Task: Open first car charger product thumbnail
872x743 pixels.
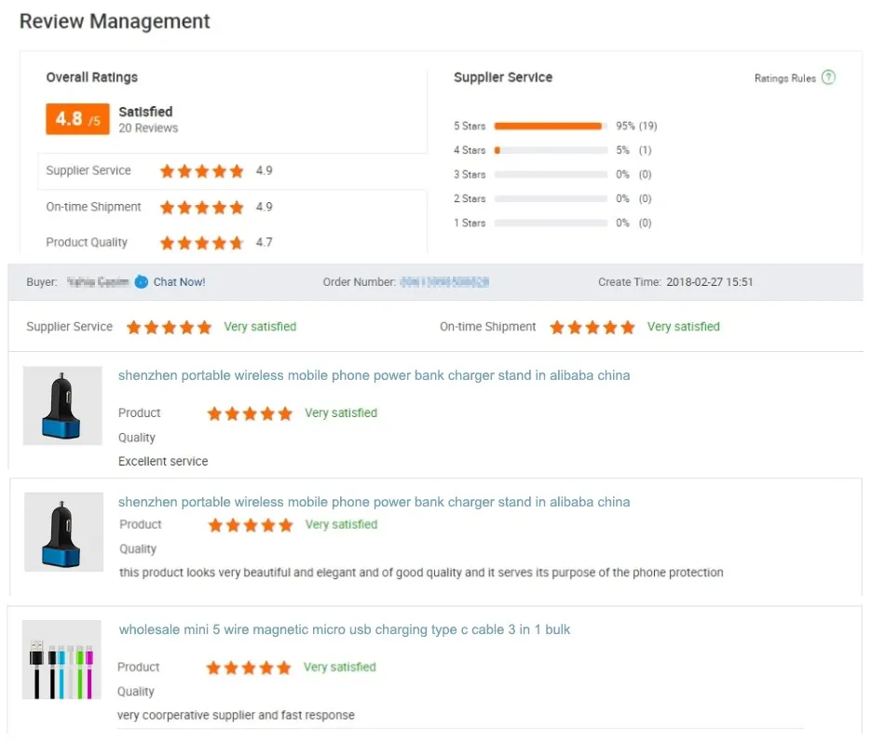Action: 62,406
